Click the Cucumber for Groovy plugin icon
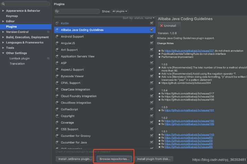Screen dimensions: 247x164 [x=57, y=136]
